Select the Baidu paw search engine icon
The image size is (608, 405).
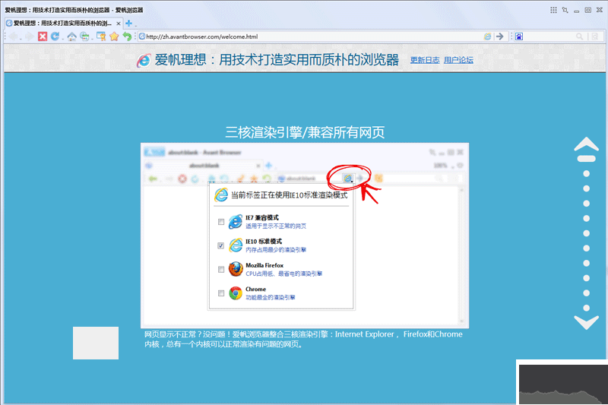pyautogui.click(x=519, y=36)
